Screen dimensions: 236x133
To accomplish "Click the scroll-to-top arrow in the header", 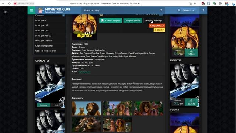I will pyautogui.click(x=203, y=10).
